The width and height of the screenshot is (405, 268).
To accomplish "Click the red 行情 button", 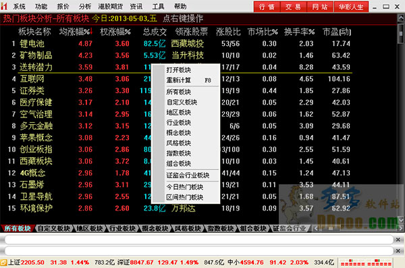I will coord(267,7).
